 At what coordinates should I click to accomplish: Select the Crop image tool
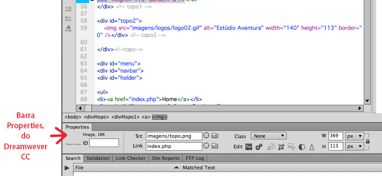point(281,147)
